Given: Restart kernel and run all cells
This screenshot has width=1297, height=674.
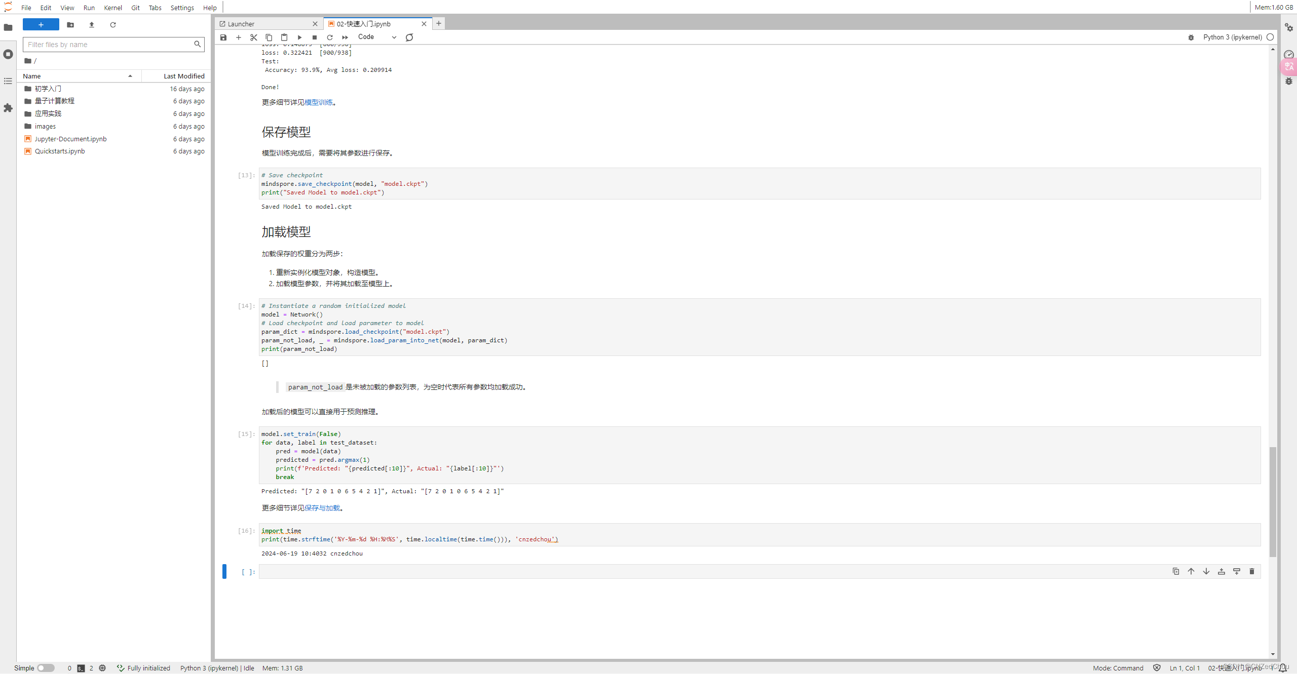Looking at the screenshot, I should coord(345,37).
